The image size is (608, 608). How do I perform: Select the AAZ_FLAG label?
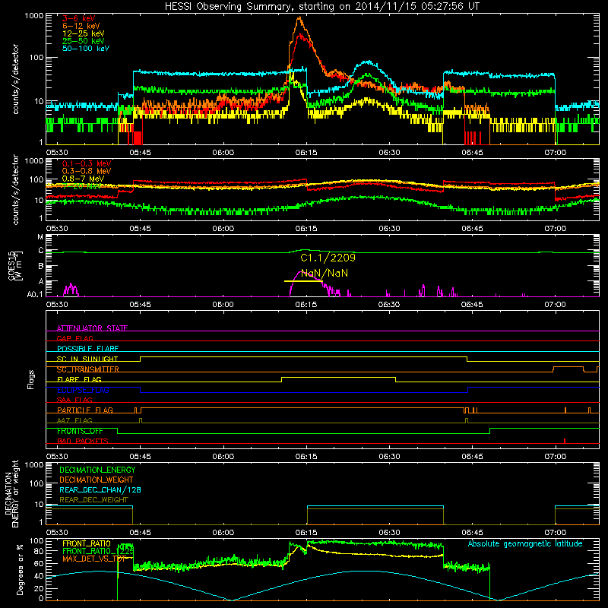point(74,420)
